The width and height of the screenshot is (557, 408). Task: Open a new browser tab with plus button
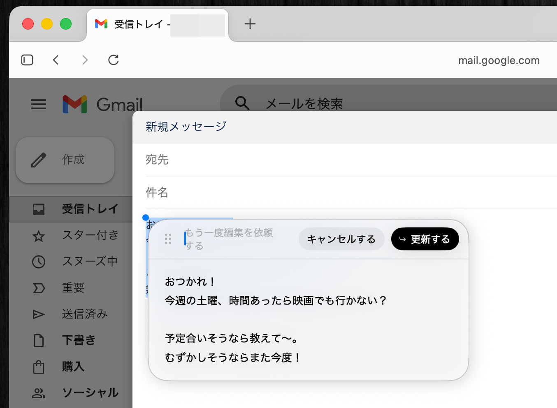tap(250, 24)
